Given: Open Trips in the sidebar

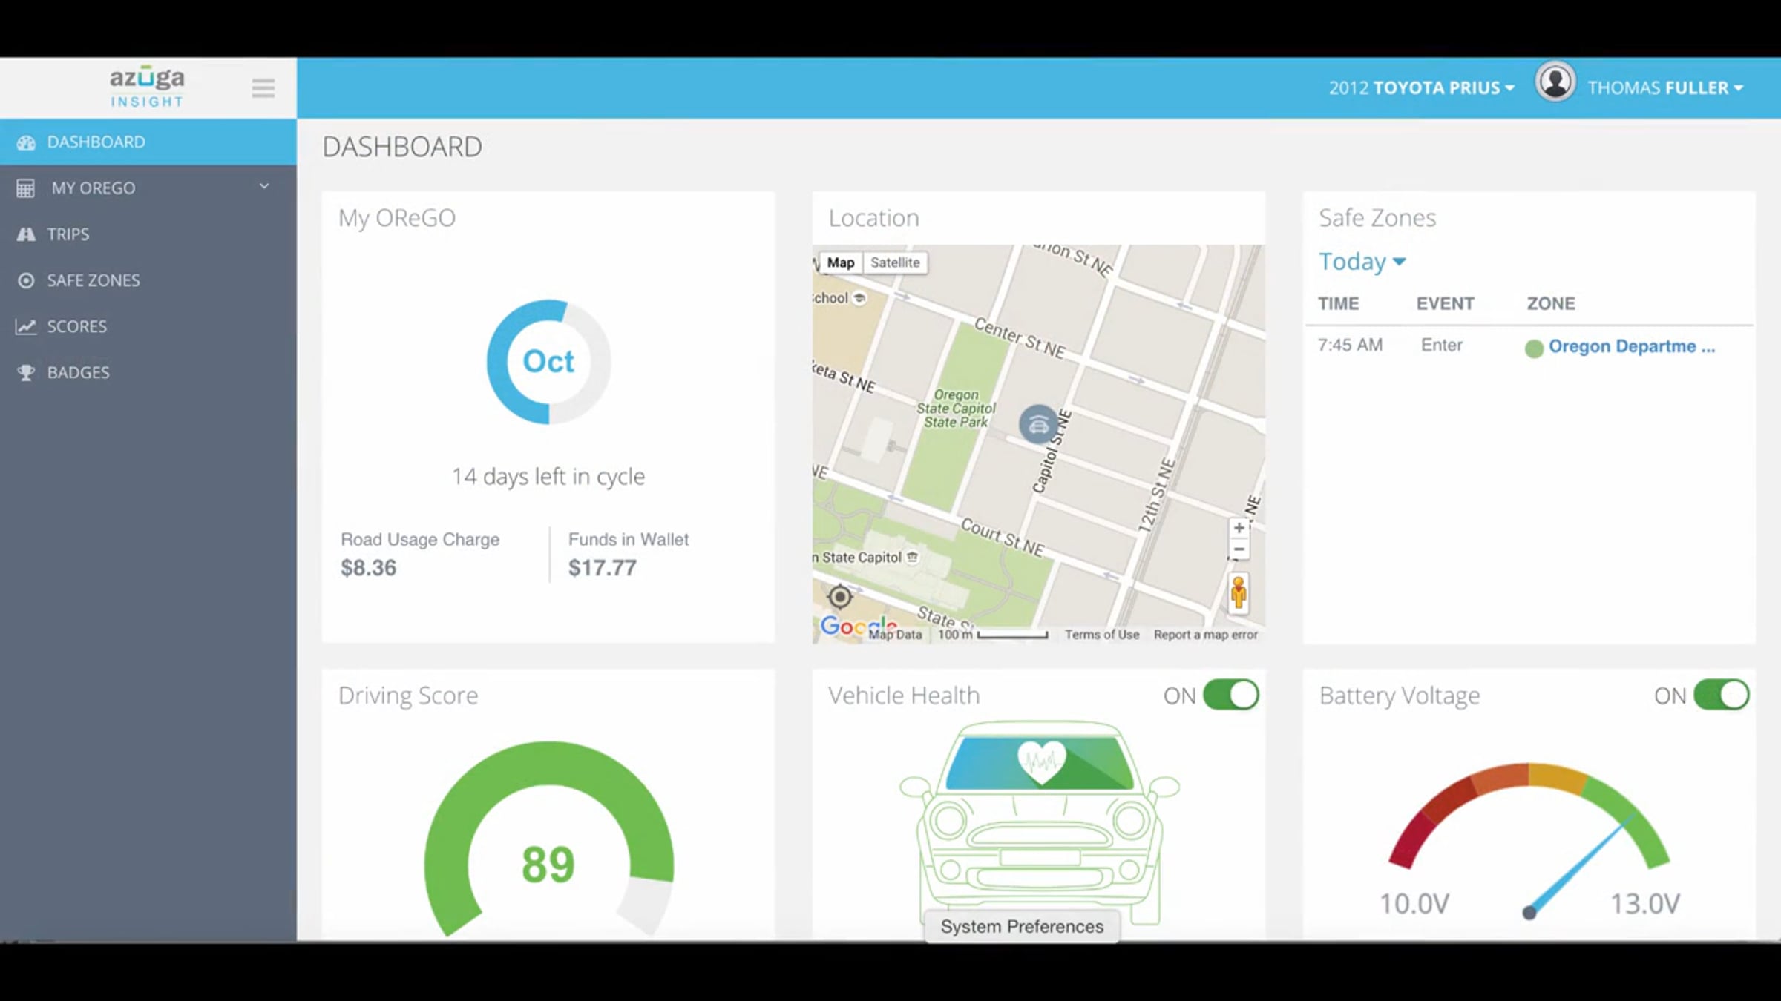Looking at the screenshot, I should point(68,234).
